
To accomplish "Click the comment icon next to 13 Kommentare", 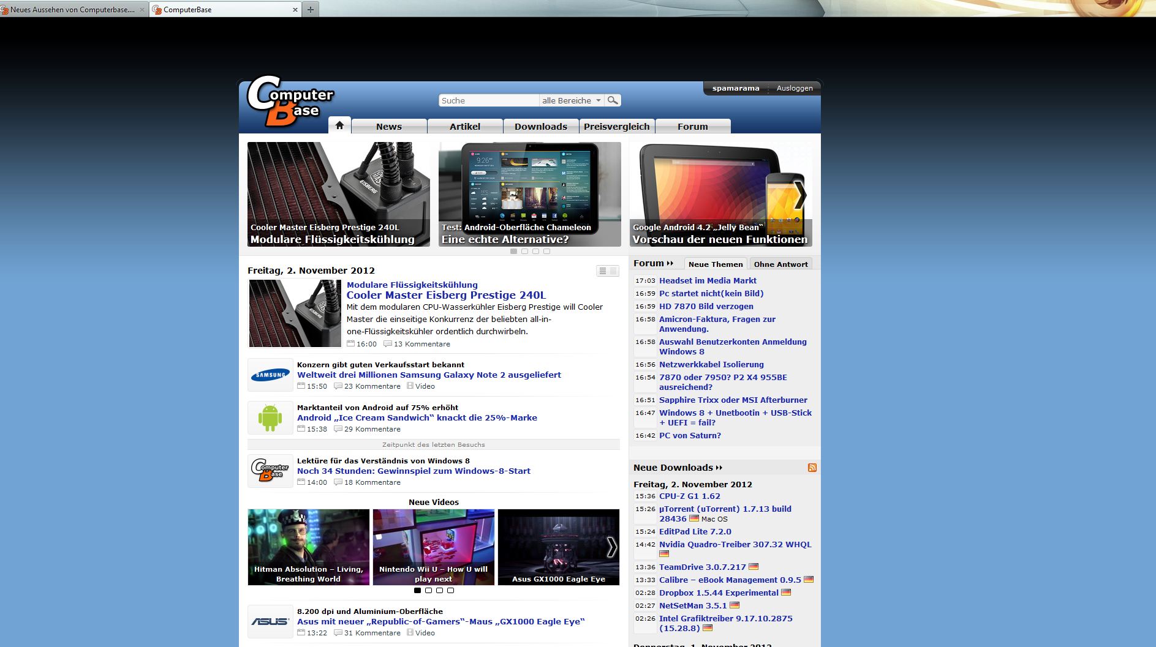I will tap(387, 343).
